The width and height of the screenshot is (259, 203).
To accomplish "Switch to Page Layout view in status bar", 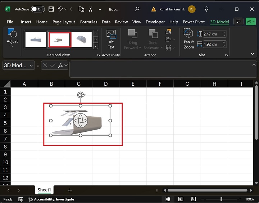I will click(181, 199).
